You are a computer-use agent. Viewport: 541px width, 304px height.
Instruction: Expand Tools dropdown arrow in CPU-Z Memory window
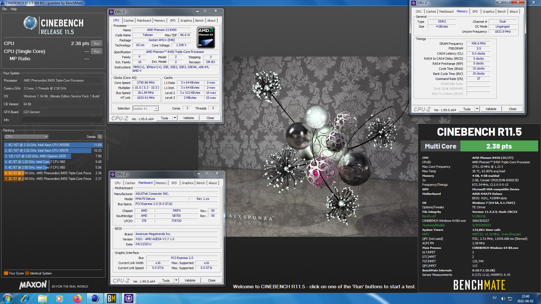[477, 109]
